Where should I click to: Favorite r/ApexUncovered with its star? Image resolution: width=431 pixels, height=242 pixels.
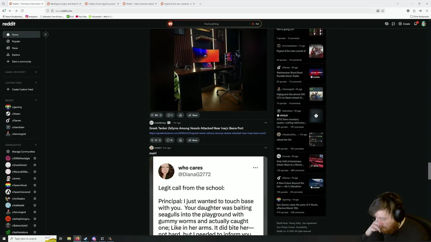coord(35,192)
